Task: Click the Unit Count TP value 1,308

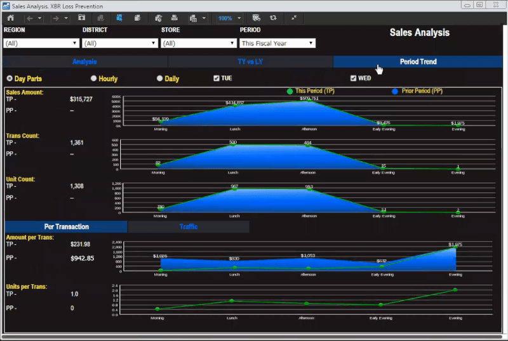Action: tap(77, 186)
